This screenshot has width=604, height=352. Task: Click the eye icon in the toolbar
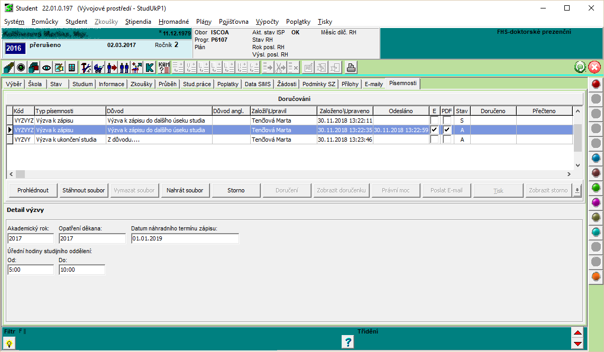coord(47,68)
